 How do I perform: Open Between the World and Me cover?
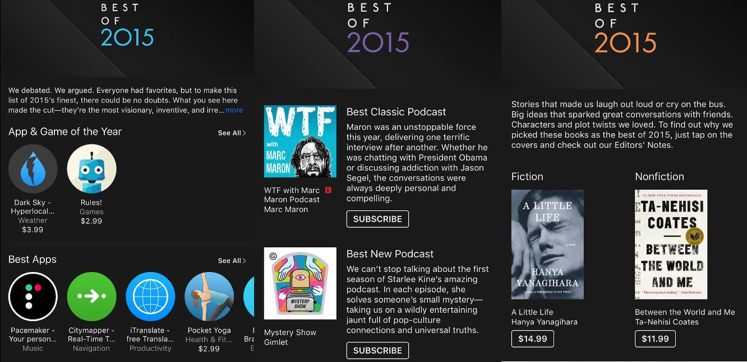pos(671,245)
